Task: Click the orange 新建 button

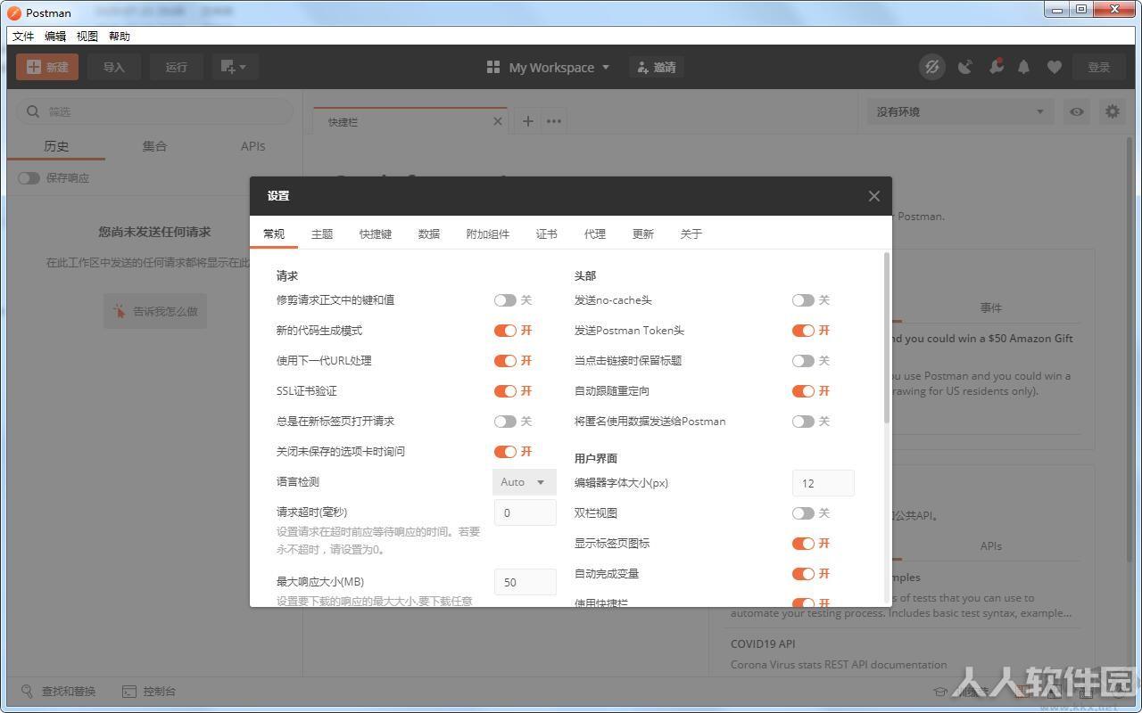Action: tap(47, 67)
